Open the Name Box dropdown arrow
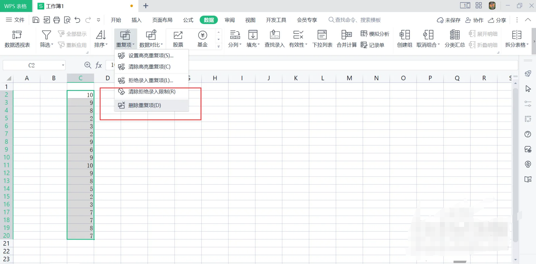This screenshot has height=264, width=536. (x=63, y=65)
